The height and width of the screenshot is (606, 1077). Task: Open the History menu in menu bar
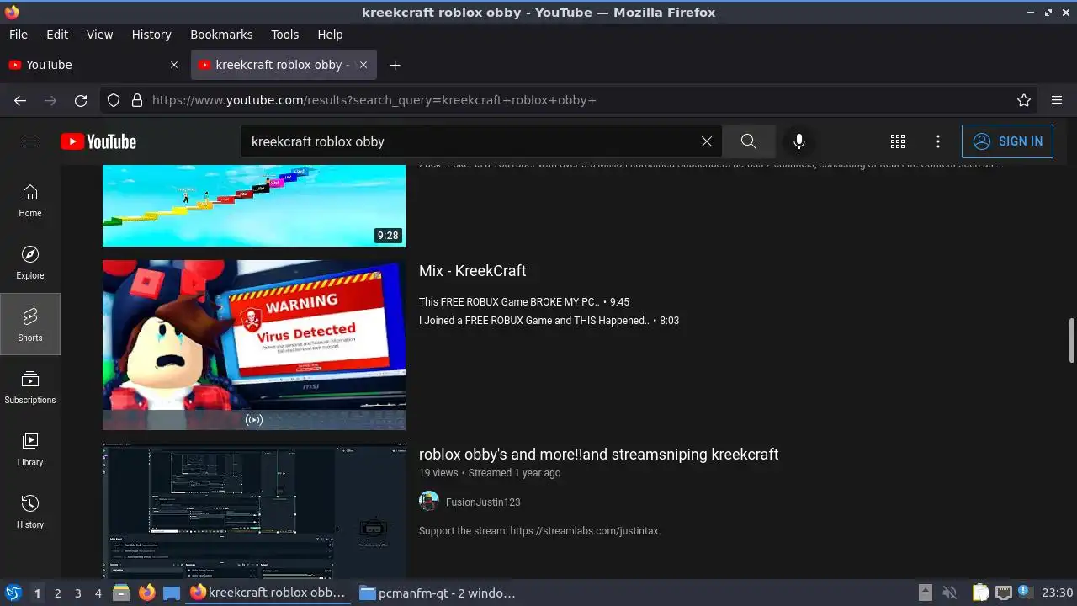[151, 35]
